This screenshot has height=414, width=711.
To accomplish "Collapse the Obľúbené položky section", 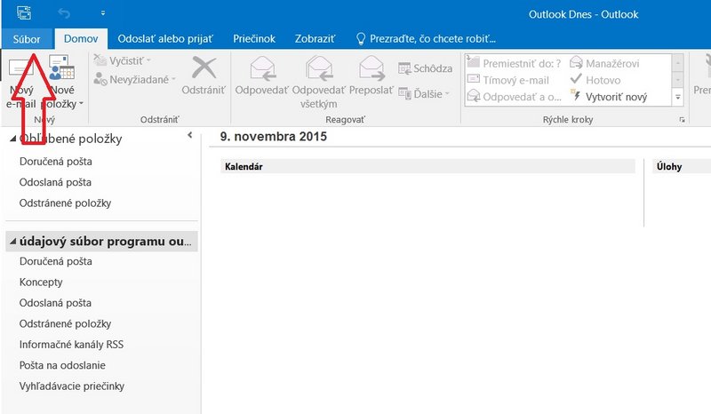I will (12, 139).
